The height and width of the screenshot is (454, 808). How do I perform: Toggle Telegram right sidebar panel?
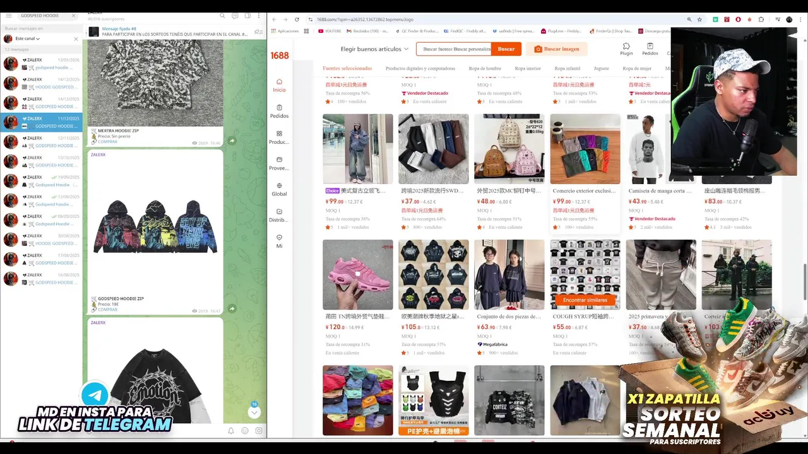pos(247,15)
